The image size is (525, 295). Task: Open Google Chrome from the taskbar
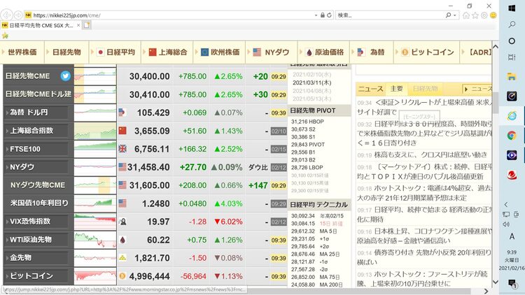click(x=512, y=136)
